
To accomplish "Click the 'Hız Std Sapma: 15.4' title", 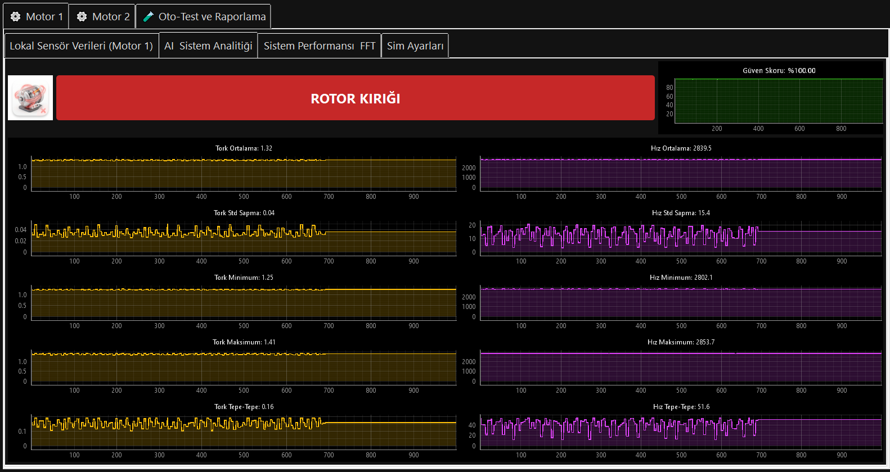I will click(x=681, y=213).
